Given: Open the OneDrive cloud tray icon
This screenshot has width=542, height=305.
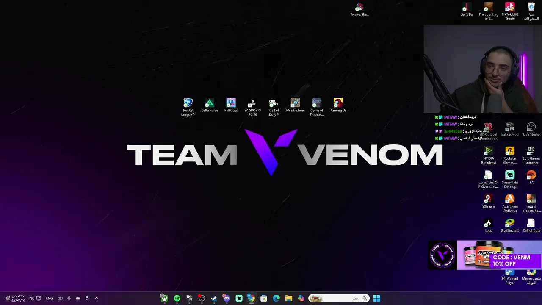Looking at the screenshot, I should pyautogui.click(x=78, y=298).
